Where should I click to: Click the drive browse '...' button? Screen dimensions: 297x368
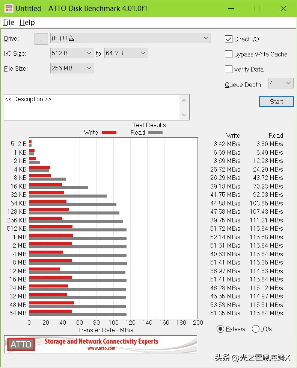click(41, 39)
